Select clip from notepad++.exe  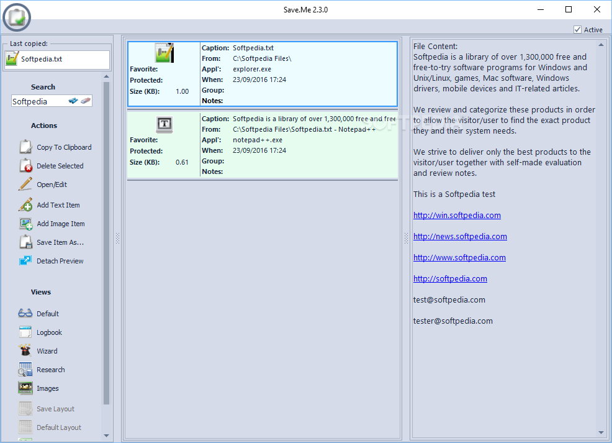(x=263, y=145)
